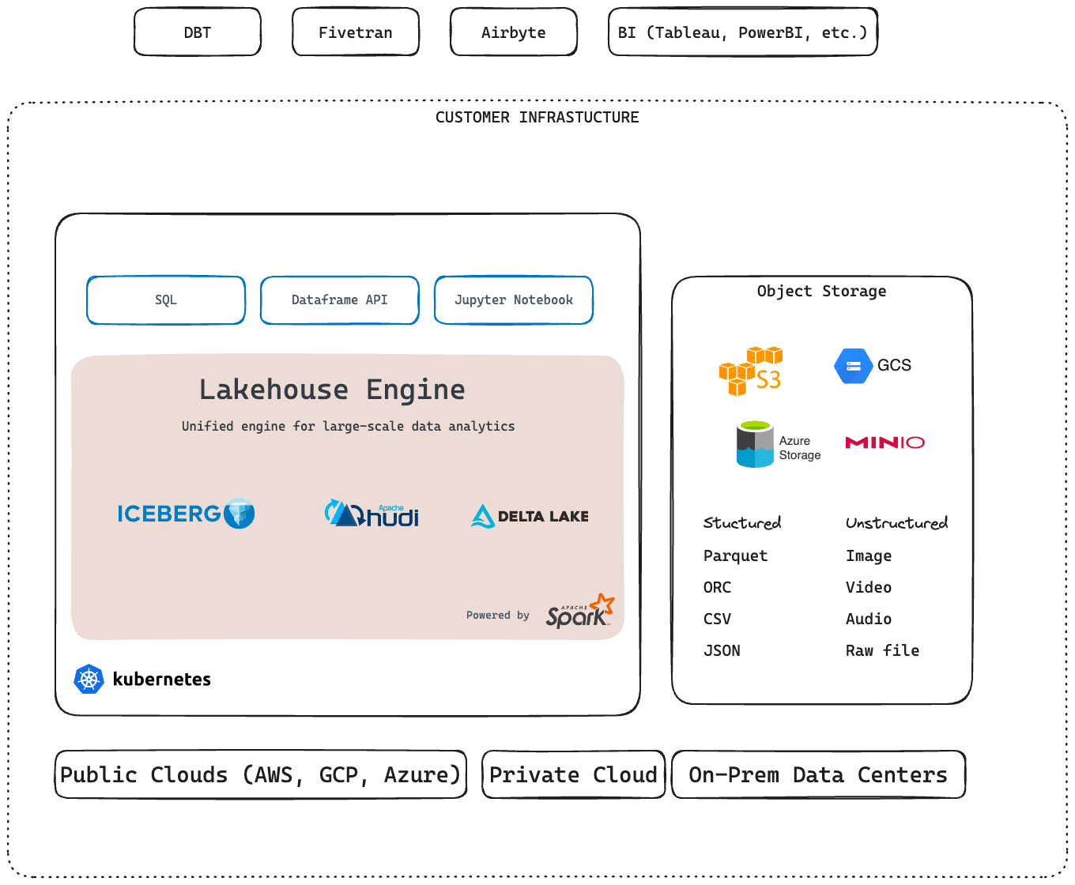Select the BI (Tableau, PowerBI, etc.) box
Screen dimensions: 1075x885
tap(743, 32)
